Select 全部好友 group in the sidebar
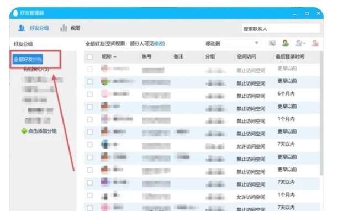Screen dimensions: 338x211 [28, 59]
